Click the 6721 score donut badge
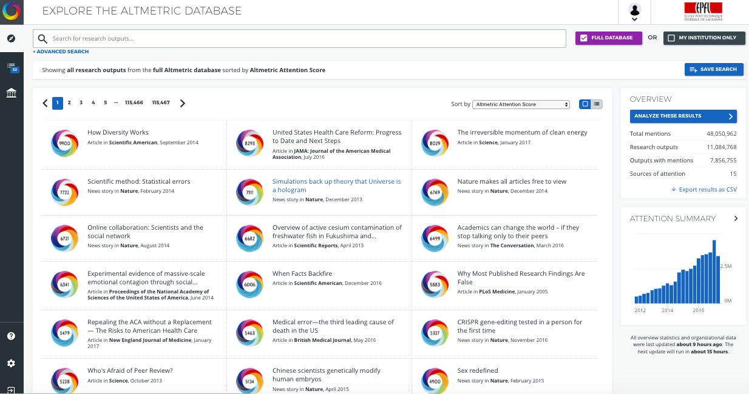Screen dimensions: 749x394 pos(64,238)
